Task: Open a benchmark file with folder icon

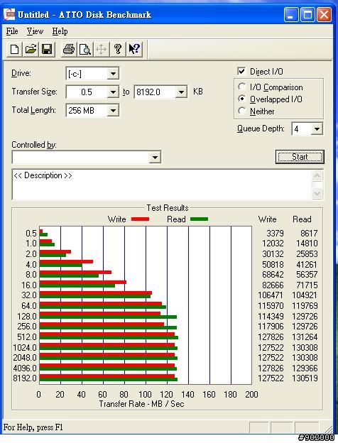Action: (x=31, y=50)
